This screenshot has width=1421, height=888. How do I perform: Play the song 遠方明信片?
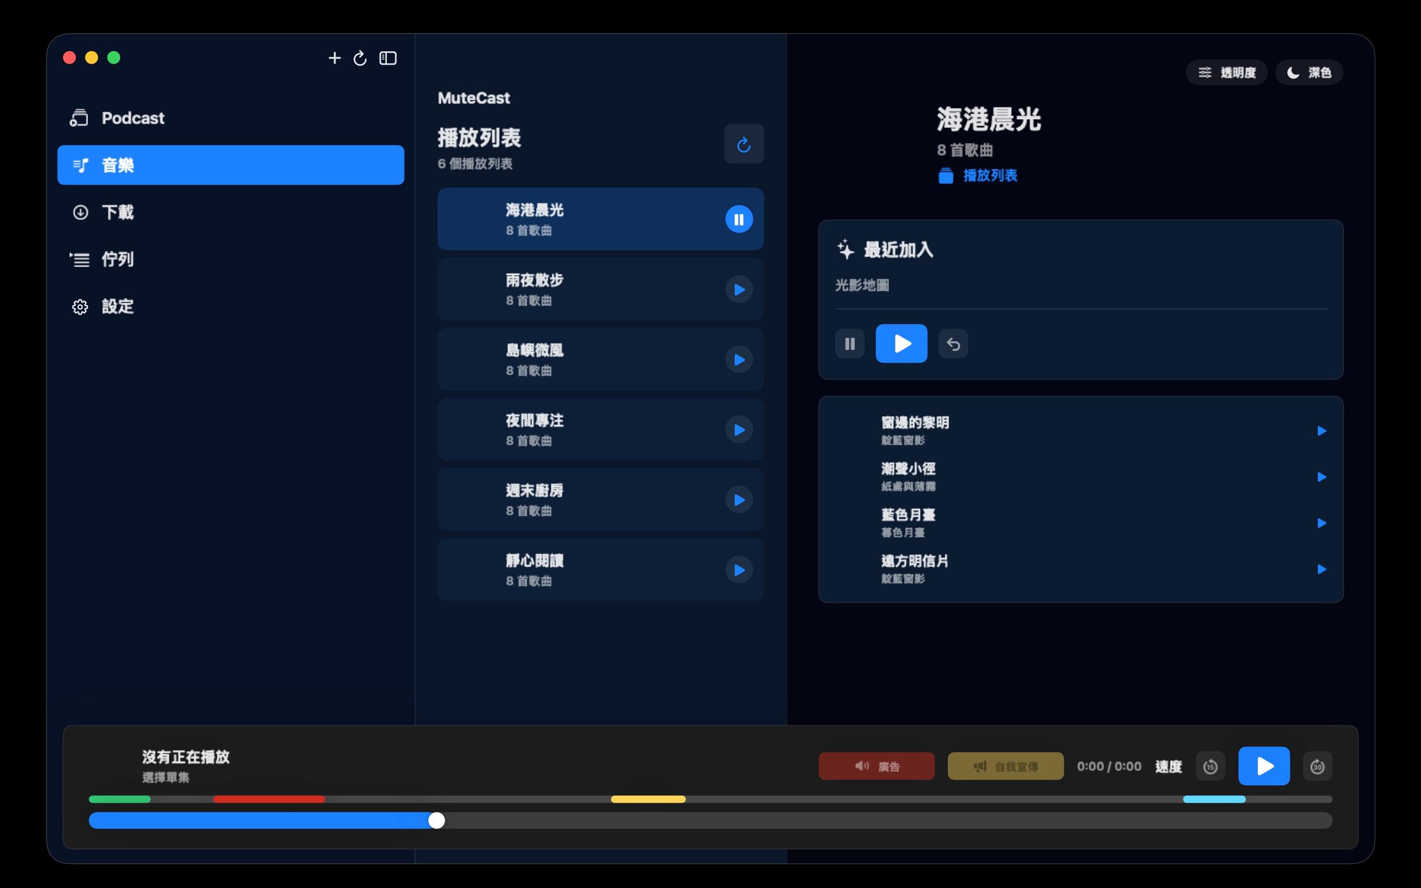[1321, 569]
